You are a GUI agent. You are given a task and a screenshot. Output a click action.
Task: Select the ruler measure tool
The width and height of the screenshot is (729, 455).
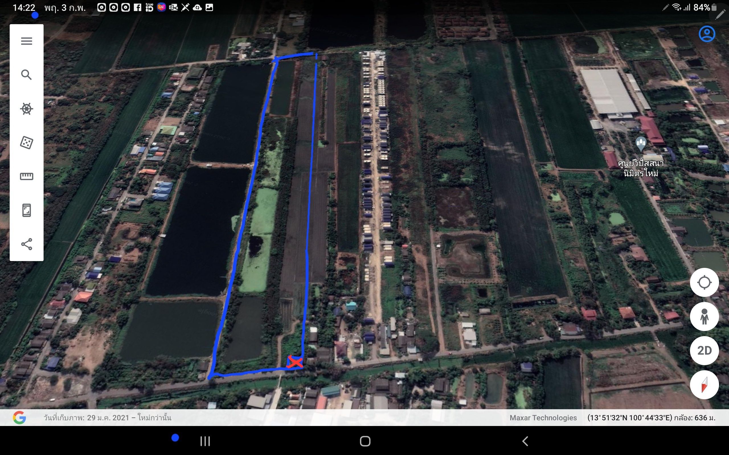point(26,176)
